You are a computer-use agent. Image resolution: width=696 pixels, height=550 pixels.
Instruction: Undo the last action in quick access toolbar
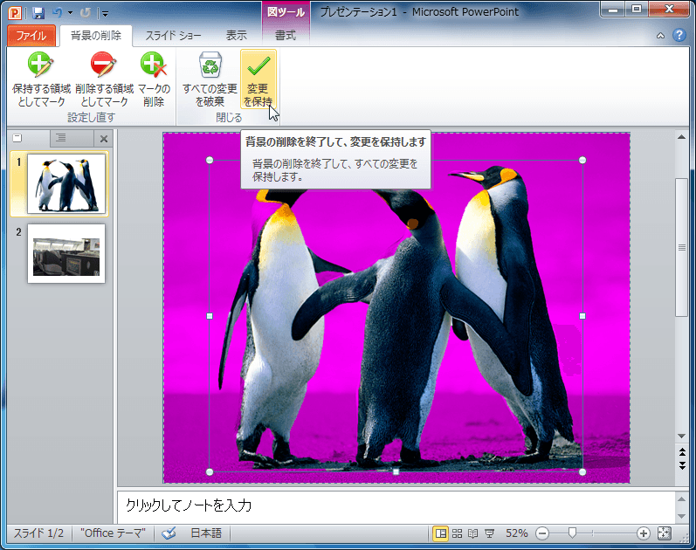tap(58, 12)
